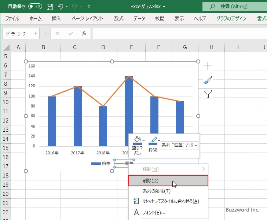The width and height of the screenshot is (267, 220).
Task: Click the Chart Elements plus button
Action: [208, 66]
